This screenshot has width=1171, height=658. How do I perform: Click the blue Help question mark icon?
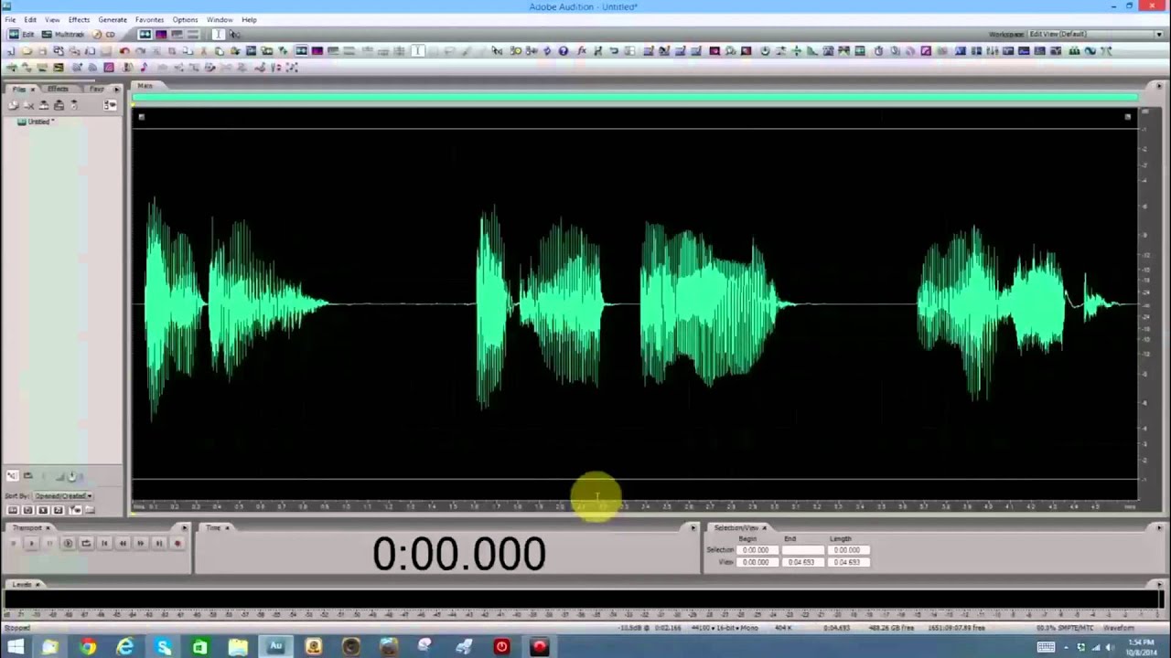tap(563, 50)
